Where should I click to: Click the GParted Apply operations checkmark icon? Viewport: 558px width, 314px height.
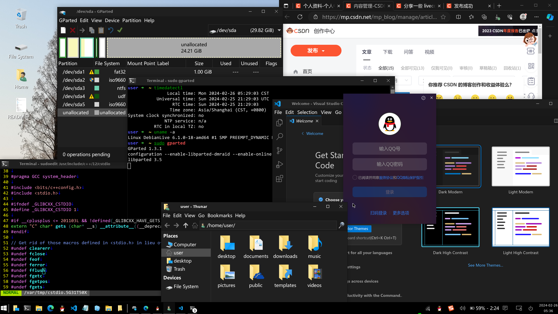tap(120, 30)
